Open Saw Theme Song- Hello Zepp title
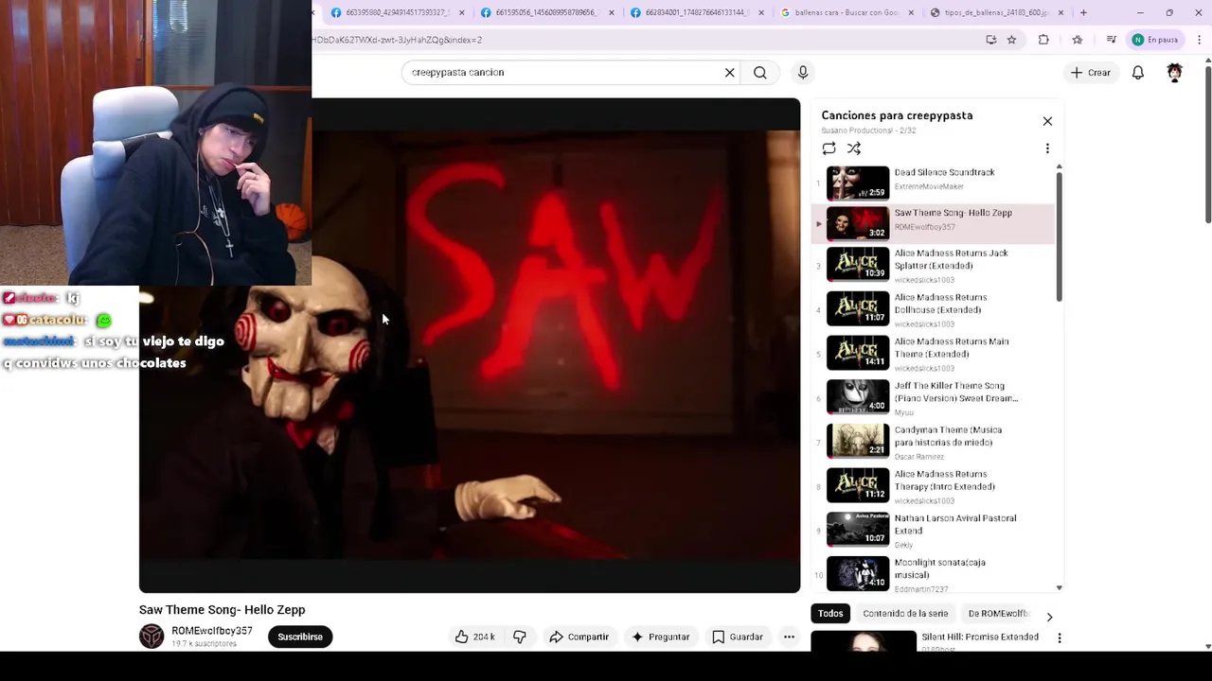The height and width of the screenshot is (681, 1212). pos(222,610)
